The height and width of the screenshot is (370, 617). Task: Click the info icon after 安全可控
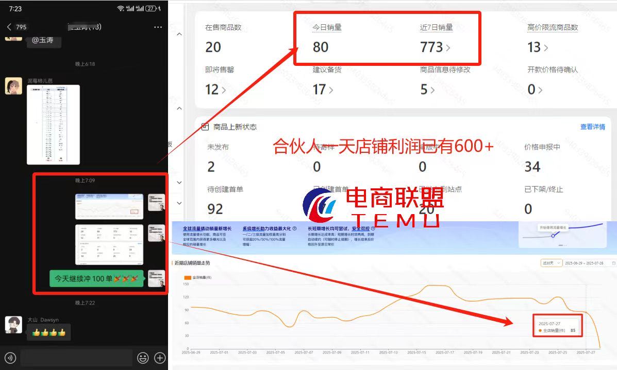click(373, 230)
